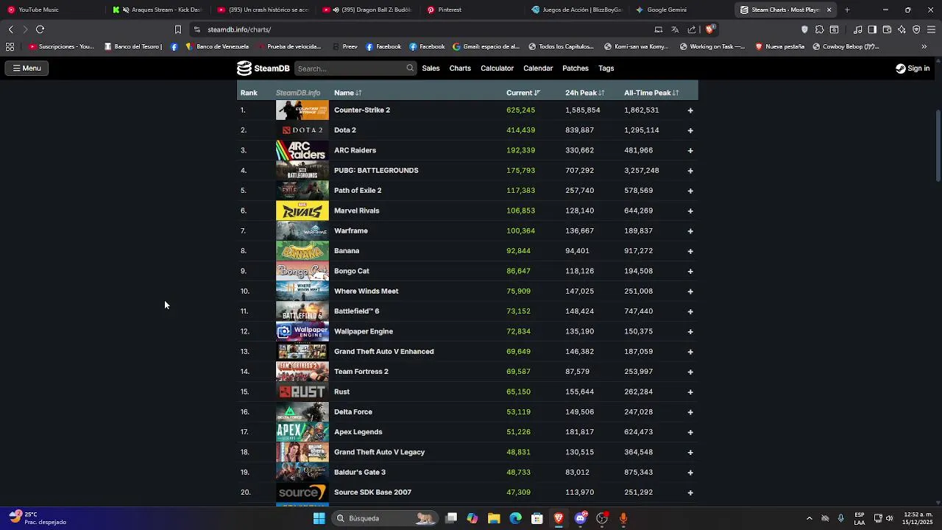Open the Sales menu item
Screen dimensions: 942x530
point(431,68)
